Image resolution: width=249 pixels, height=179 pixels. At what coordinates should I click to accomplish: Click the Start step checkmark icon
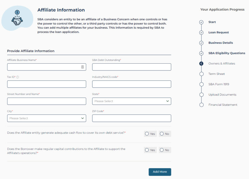pos(201,22)
